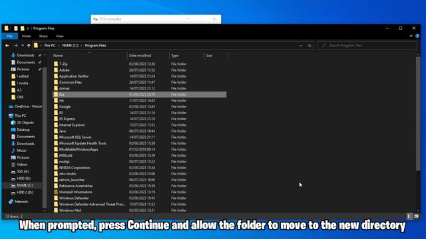The width and height of the screenshot is (426, 239).
Task: Click the Back navigation arrow
Action: (x=7, y=46)
